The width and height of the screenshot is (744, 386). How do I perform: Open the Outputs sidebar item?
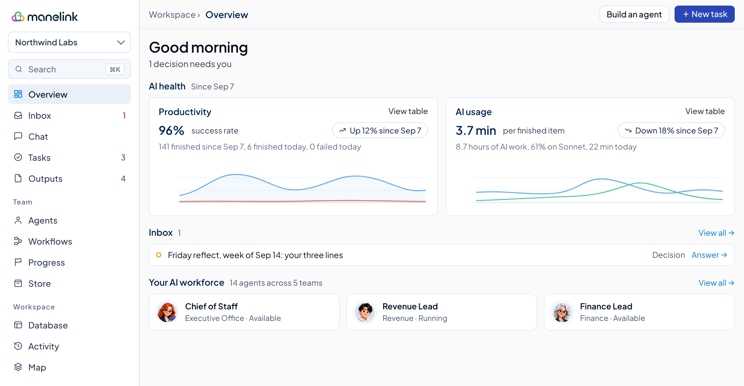[x=69, y=179]
